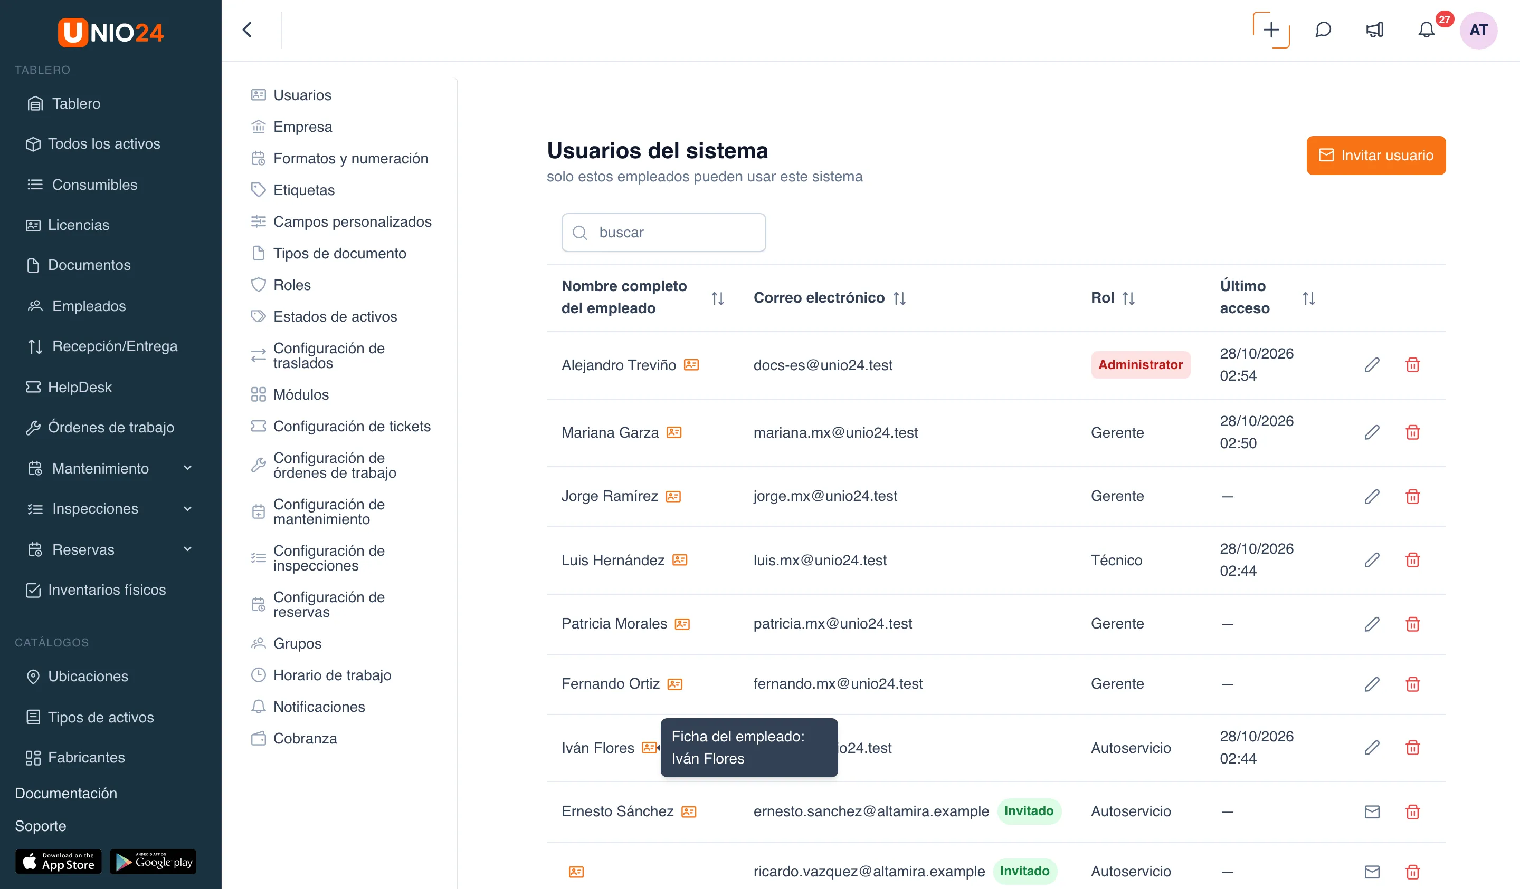Viewport: 1520px width, 889px height.
Task: Open Fernando Ortiz employee card icon
Action: [674, 684]
